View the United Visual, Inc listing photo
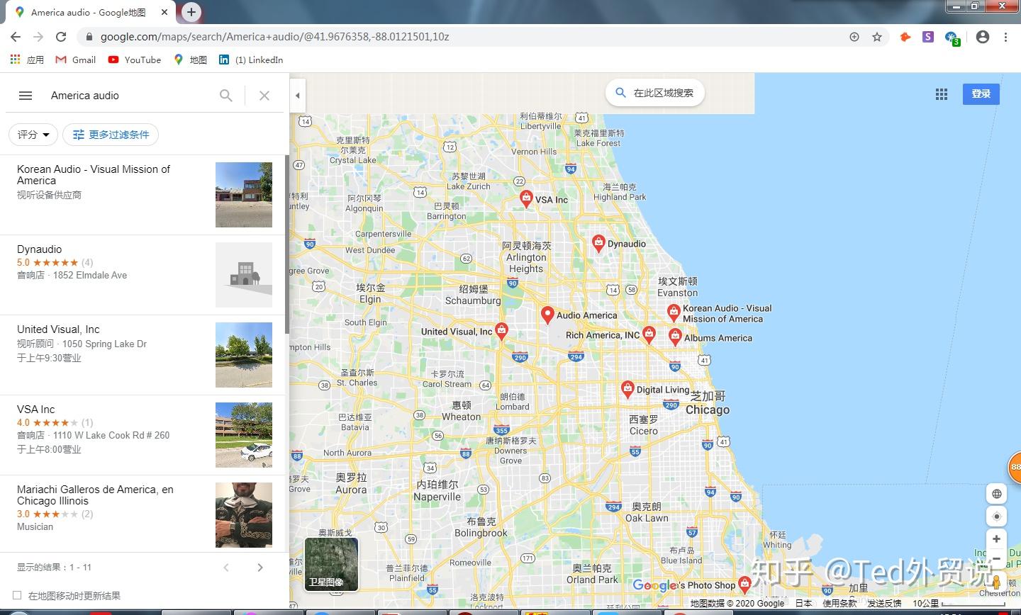This screenshot has height=615, width=1021. point(244,355)
